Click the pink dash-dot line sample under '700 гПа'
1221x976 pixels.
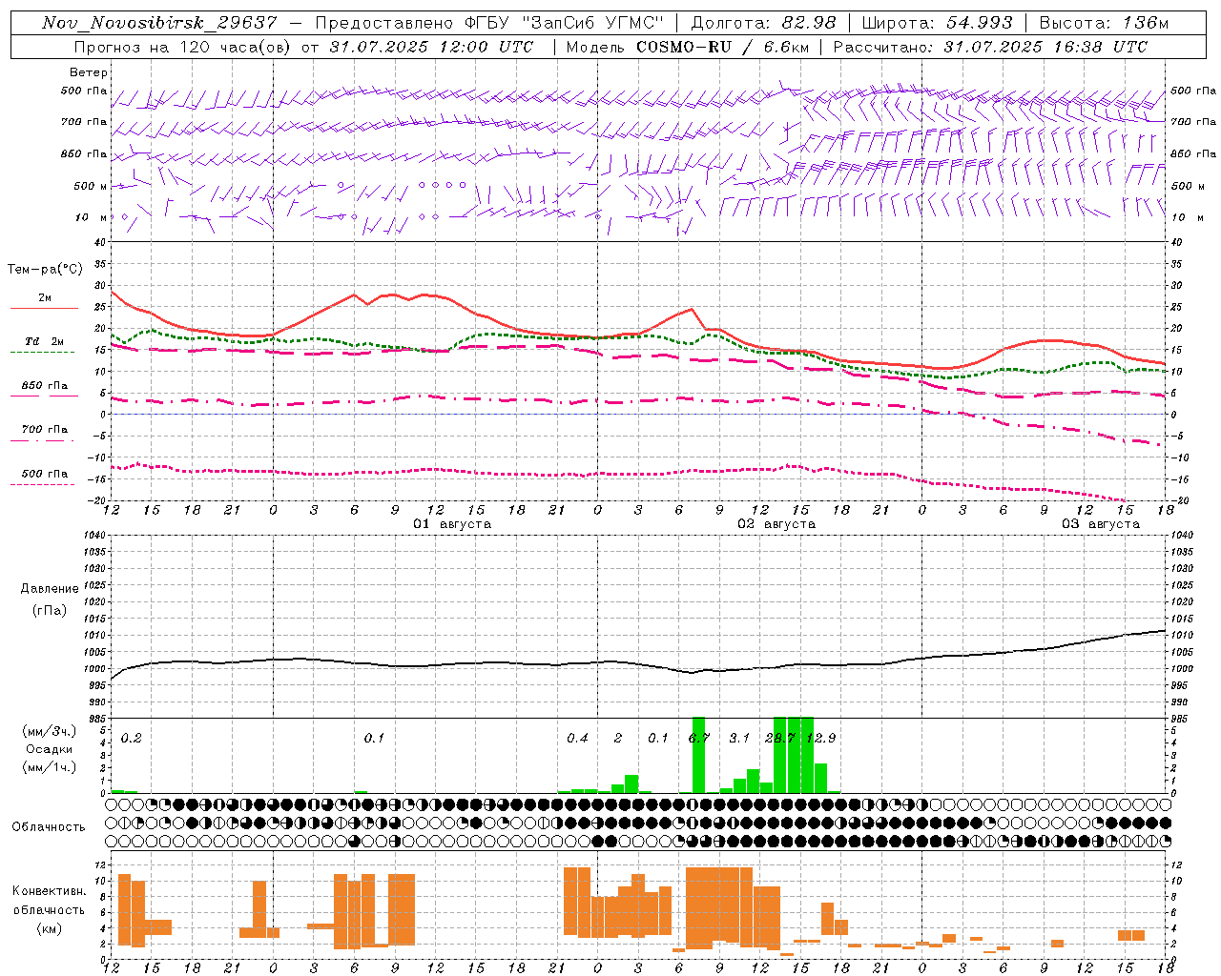tap(44, 440)
